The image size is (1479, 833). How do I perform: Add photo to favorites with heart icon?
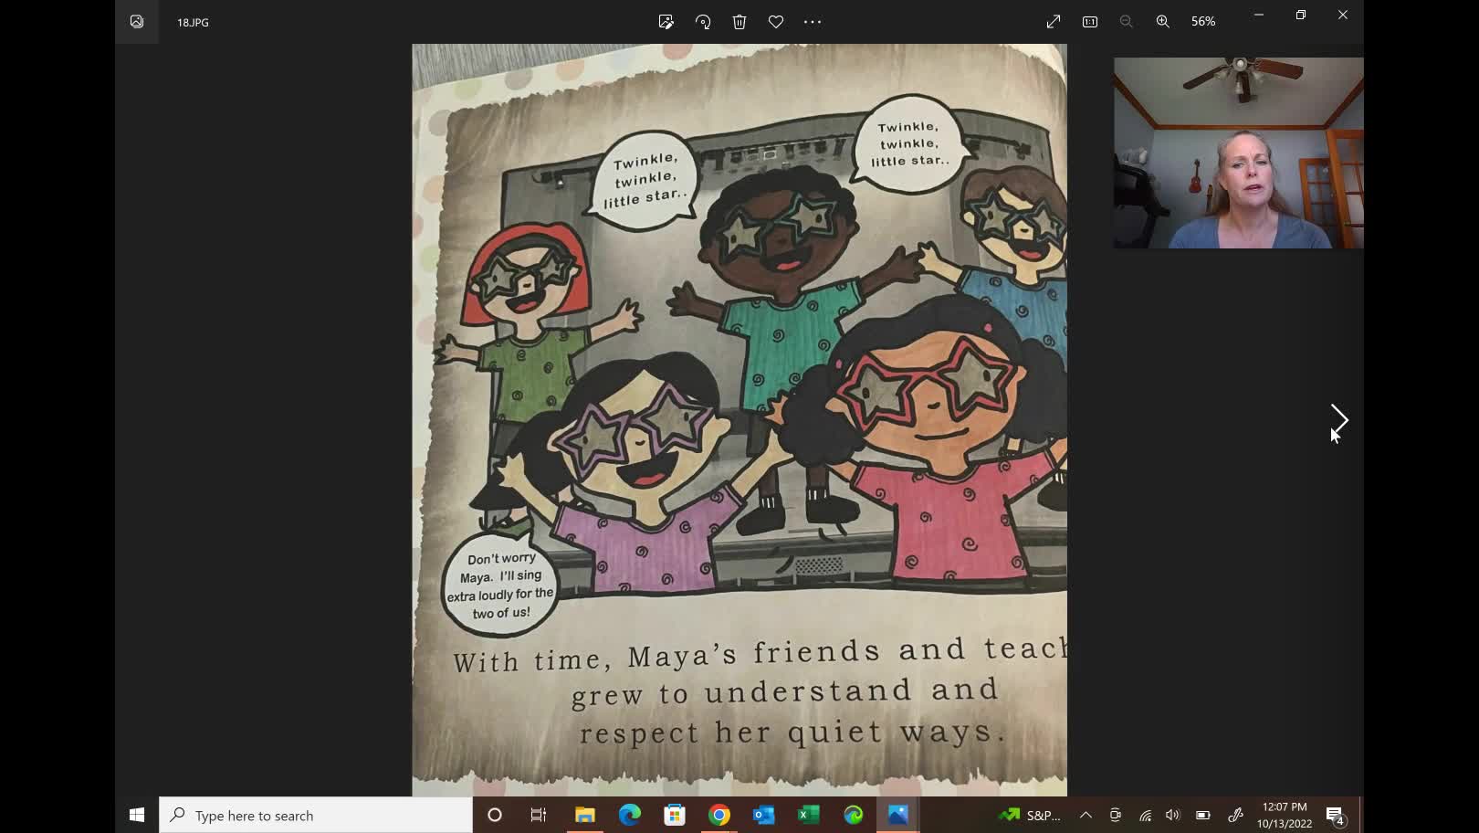pos(776,22)
